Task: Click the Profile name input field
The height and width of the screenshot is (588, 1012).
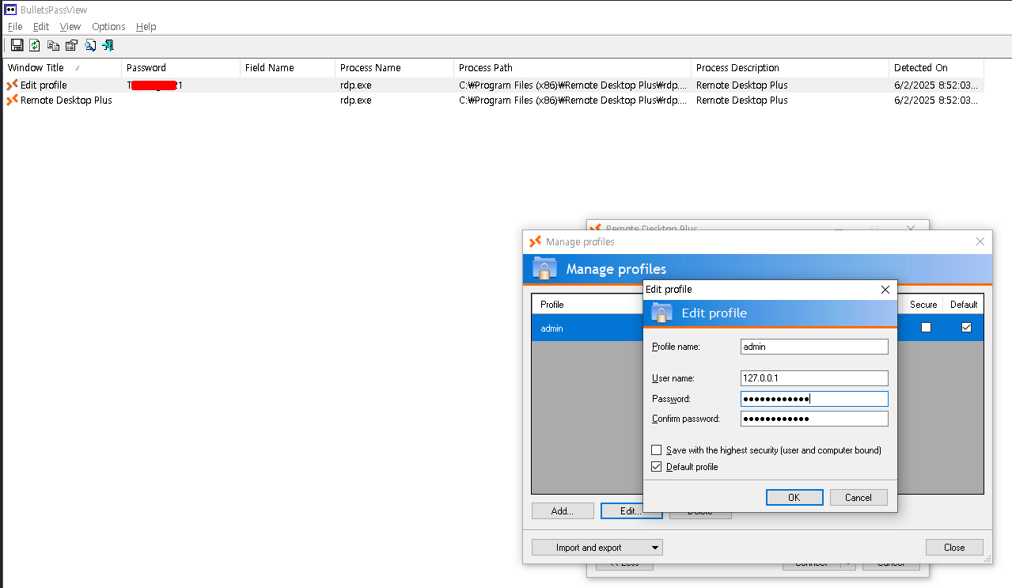Action: coord(814,347)
